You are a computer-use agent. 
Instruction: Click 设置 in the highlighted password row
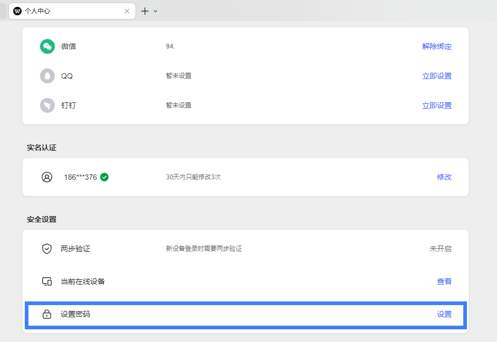coord(444,314)
